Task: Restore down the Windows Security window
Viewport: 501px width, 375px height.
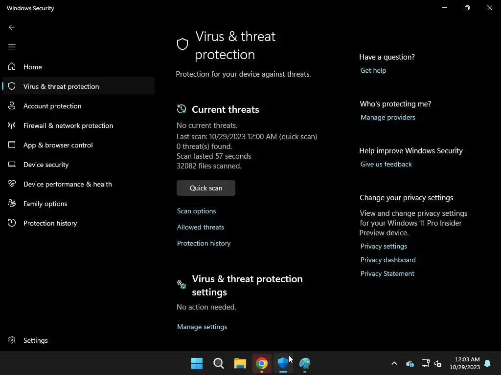Action: (467, 8)
